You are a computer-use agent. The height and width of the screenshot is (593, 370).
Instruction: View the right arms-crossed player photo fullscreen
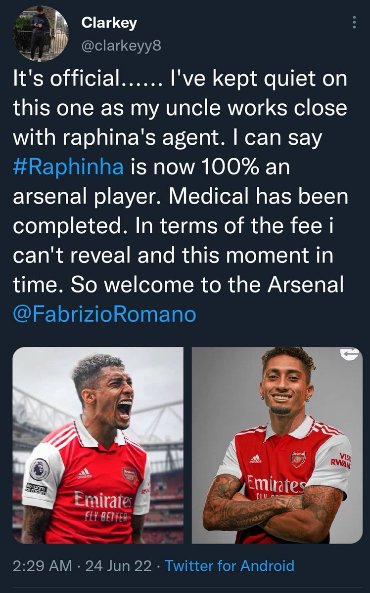coord(277,445)
